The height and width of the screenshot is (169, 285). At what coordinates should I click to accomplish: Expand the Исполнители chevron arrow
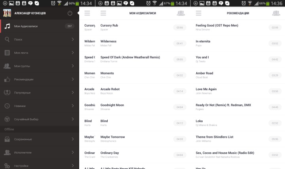pyautogui.click(x=73, y=152)
